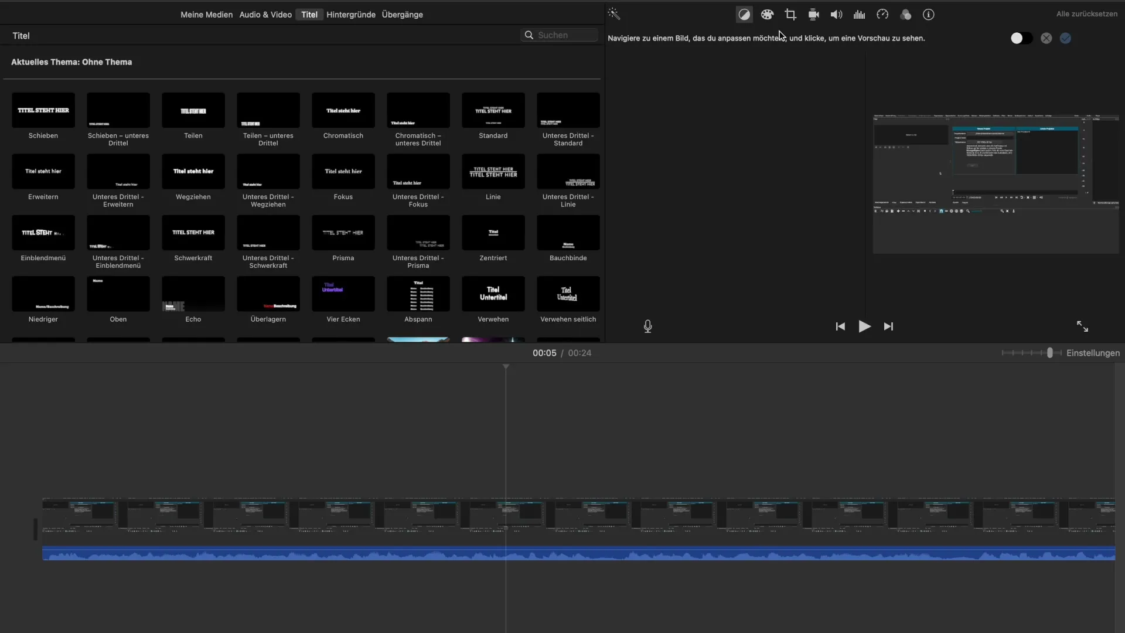
Task: Toggle the color balance on/off switch
Action: 1021,38
